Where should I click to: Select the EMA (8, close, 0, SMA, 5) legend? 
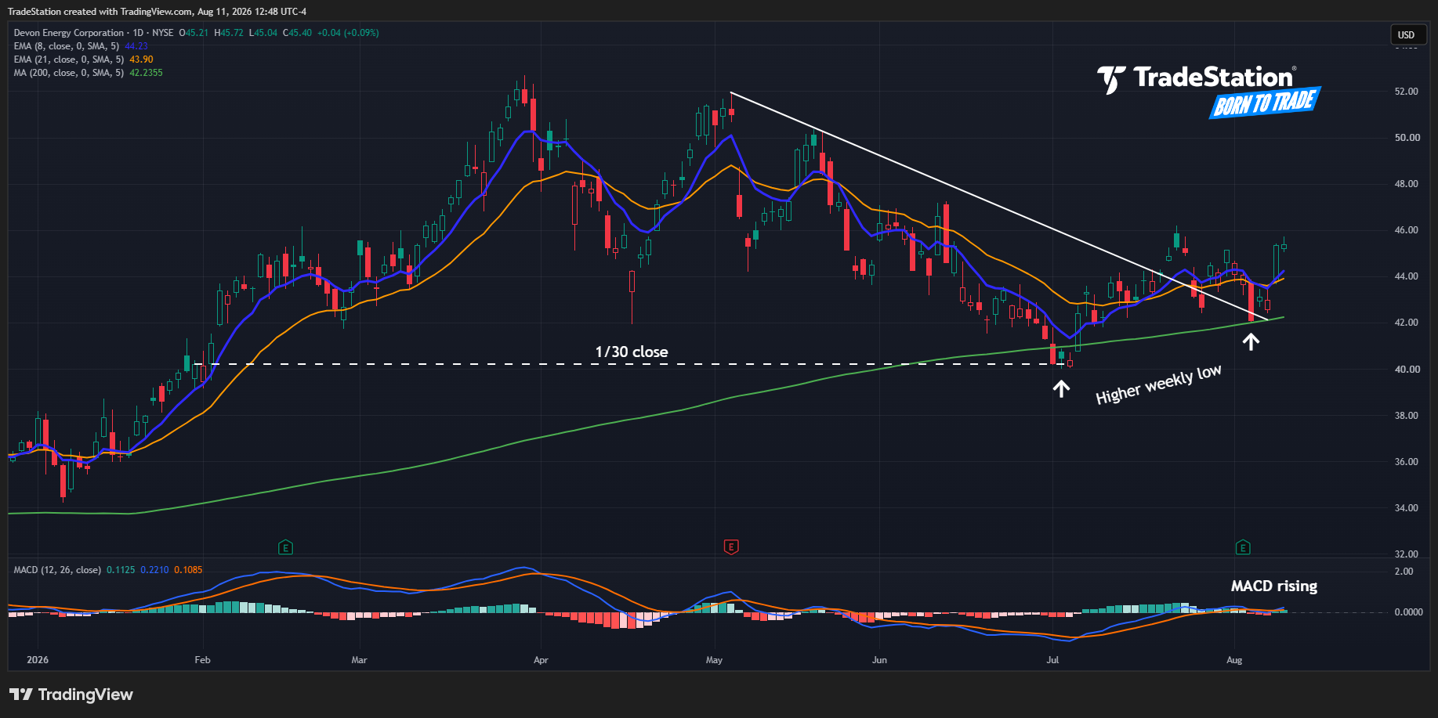coord(68,46)
